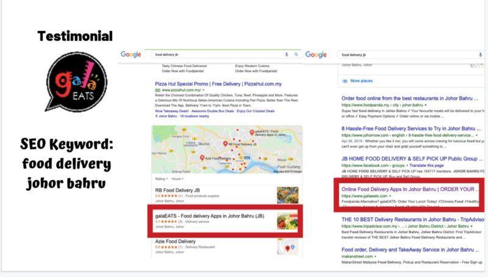The height and width of the screenshot is (277, 488).
Task: Click the More places list icon
Action: pos(345,81)
